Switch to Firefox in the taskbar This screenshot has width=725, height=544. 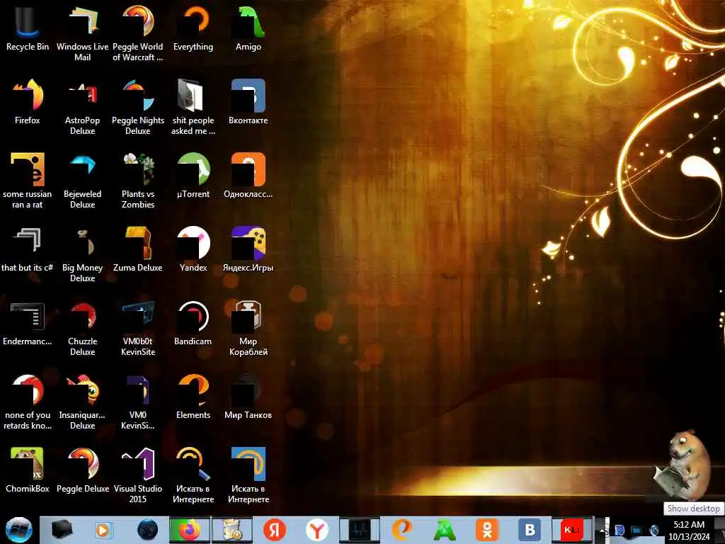pos(189,530)
